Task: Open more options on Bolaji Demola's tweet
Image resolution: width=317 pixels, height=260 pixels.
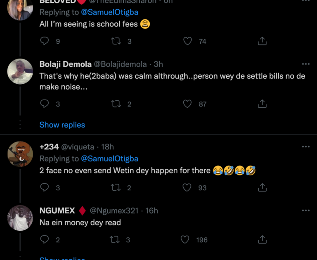Action: coord(305,64)
